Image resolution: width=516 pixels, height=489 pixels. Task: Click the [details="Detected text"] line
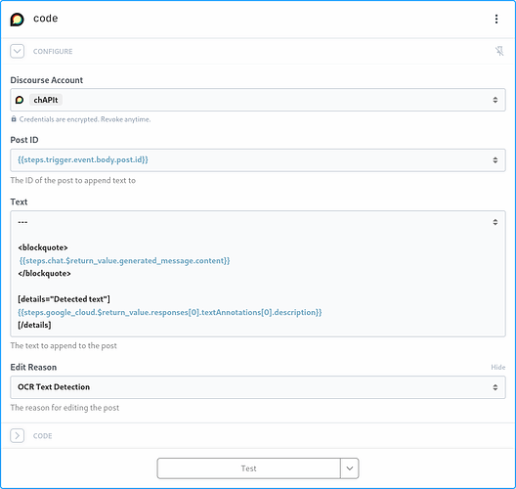(64, 299)
